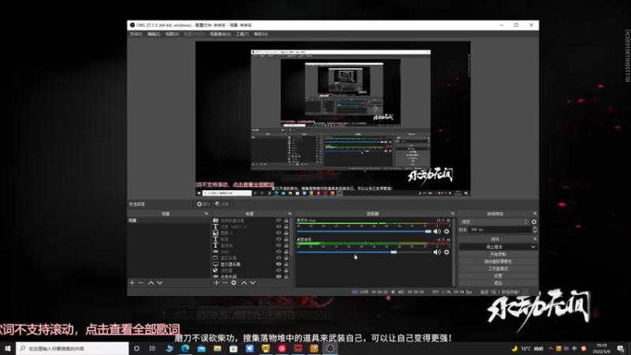Pop out the 来源 dock panel

coord(289,214)
